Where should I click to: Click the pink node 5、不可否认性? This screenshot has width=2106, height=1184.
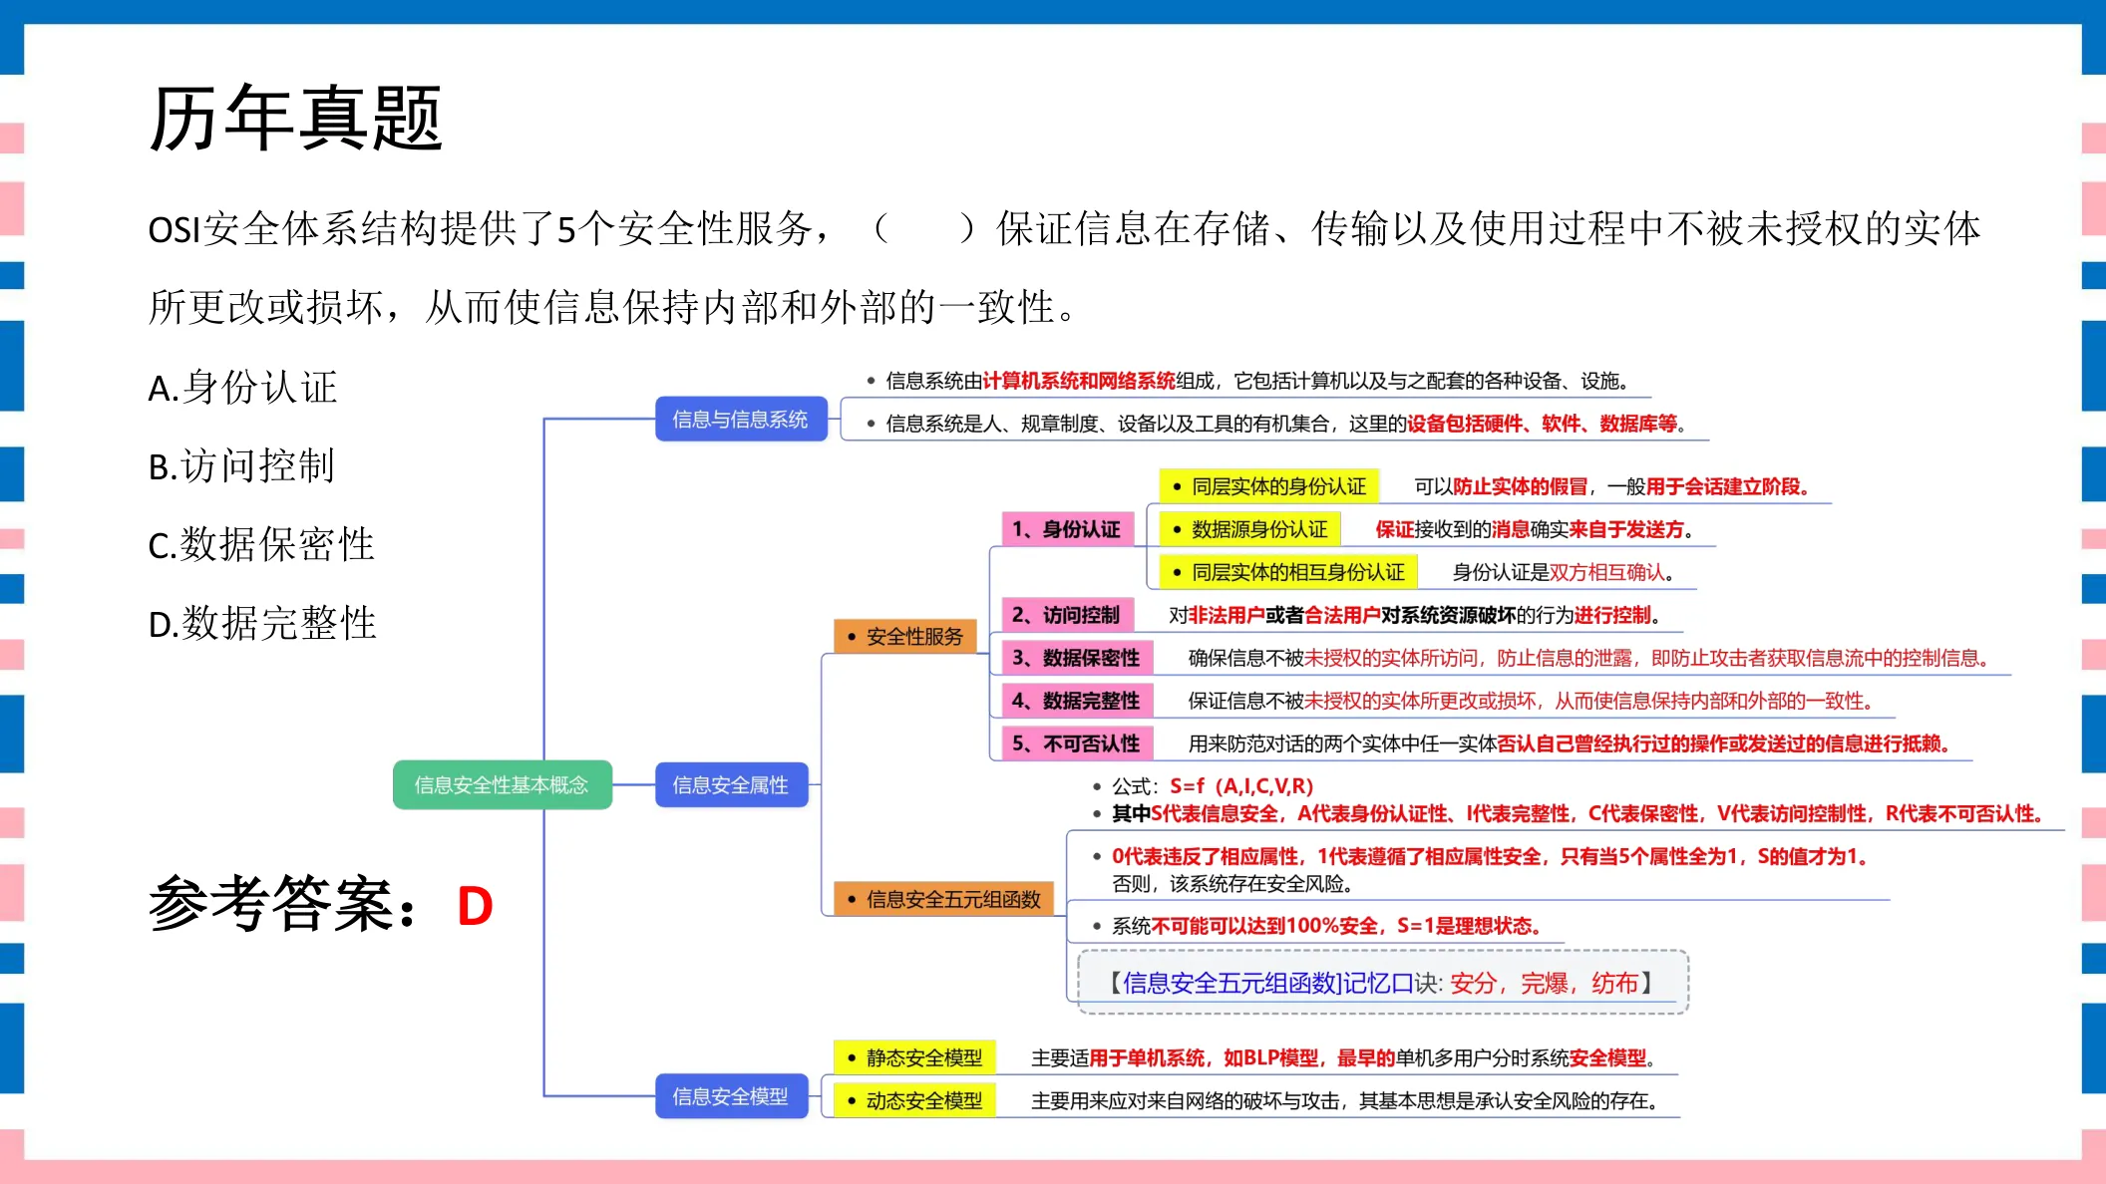point(1077,743)
